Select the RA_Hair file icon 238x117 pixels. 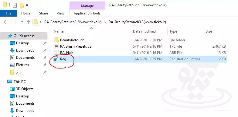pyautogui.click(x=56, y=52)
